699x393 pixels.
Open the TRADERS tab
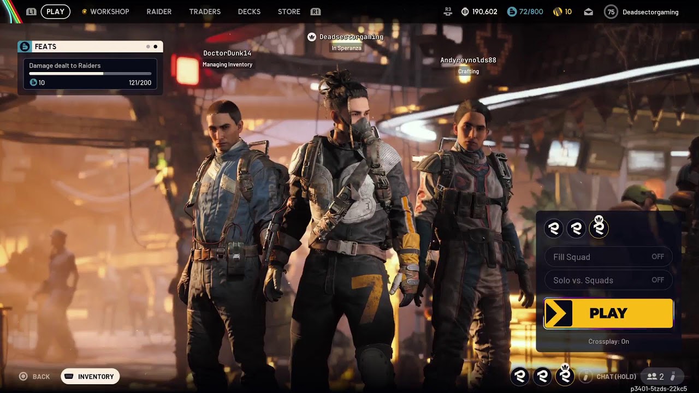(205, 11)
